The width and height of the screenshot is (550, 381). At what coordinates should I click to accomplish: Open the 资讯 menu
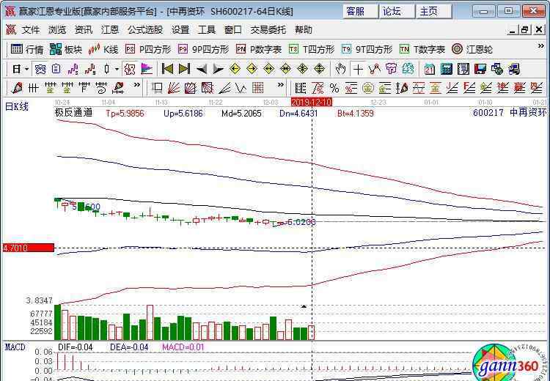click(84, 30)
